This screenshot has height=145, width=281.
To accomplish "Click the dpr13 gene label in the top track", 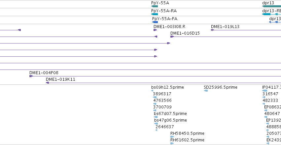I will [x=268, y=3].
